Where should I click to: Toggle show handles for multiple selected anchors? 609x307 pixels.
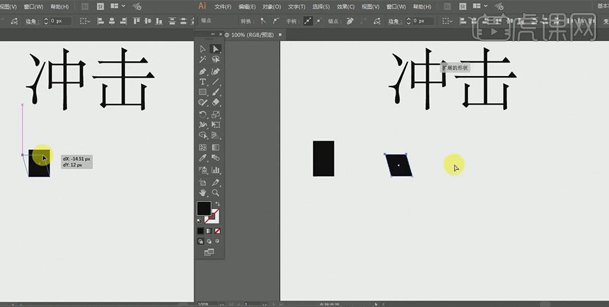[308, 21]
